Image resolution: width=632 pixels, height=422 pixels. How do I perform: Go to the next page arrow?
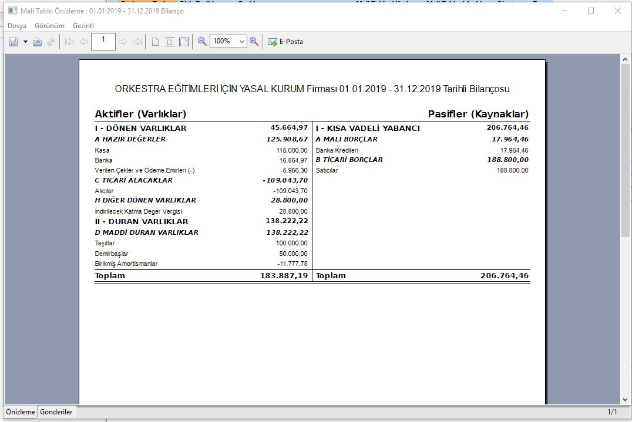pos(123,42)
